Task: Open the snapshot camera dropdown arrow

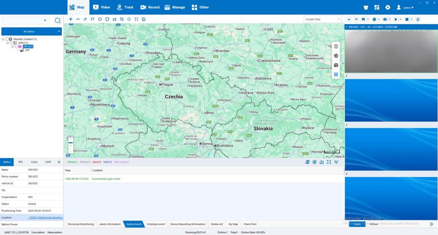Action: pyautogui.click(x=390, y=19)
